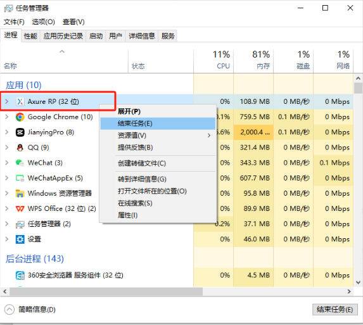
Task: Expand the Windows 资源管理器 process group
Action: [x=7, y=193]
